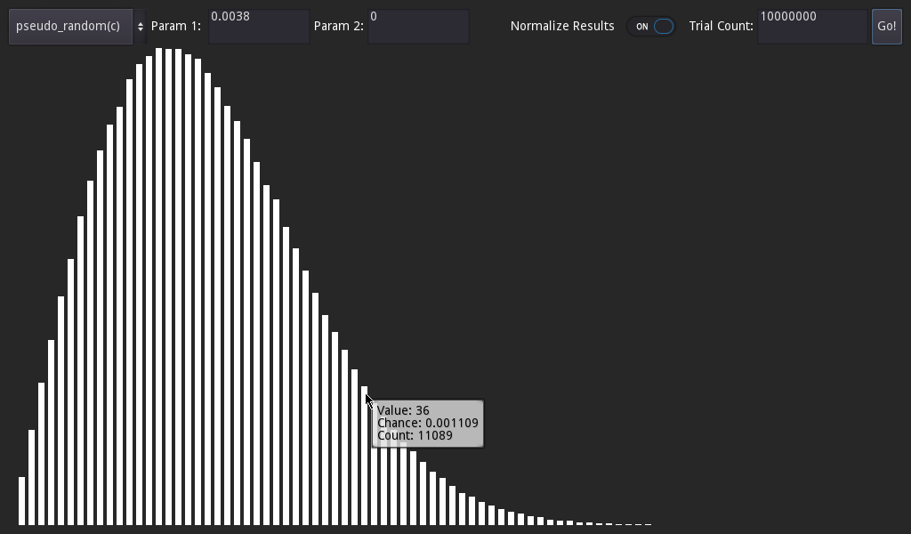
Task: Click the bar under the mouse cursor
Action: [365, 445]
